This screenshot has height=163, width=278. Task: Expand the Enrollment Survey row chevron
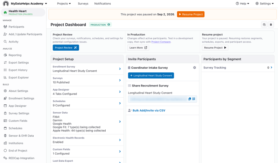(x=120, y=69)
